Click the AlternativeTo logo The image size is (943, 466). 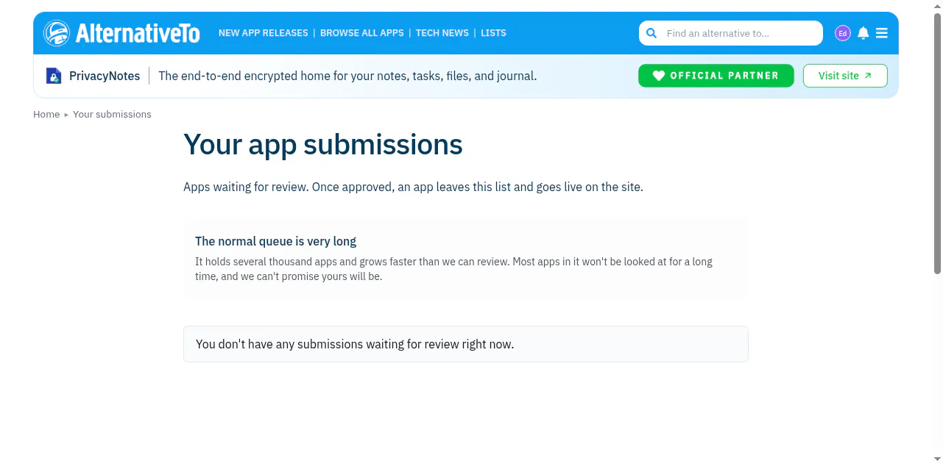coord(121,33)
